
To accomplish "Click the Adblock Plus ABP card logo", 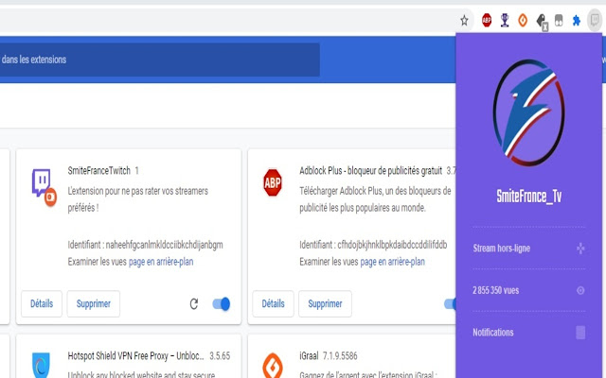I will click(x=273, y=182).
